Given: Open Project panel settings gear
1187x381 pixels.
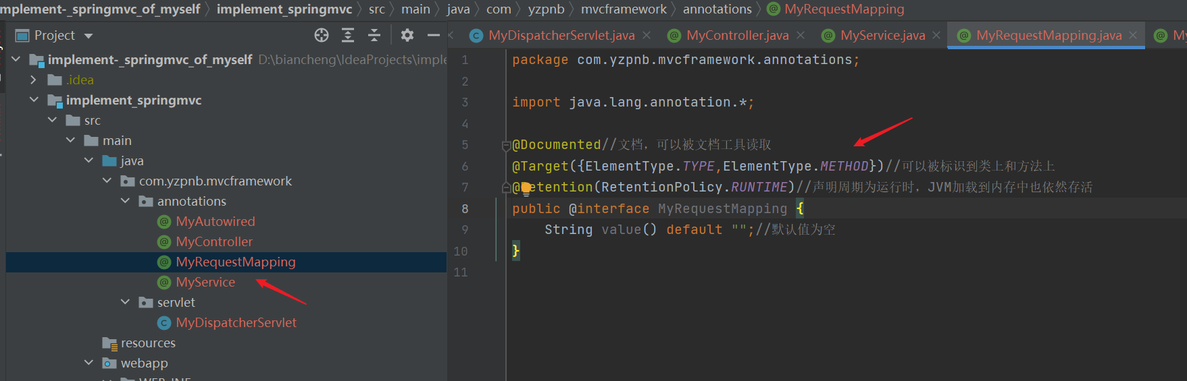Looking at the screenshot, I should pos(407,35).
